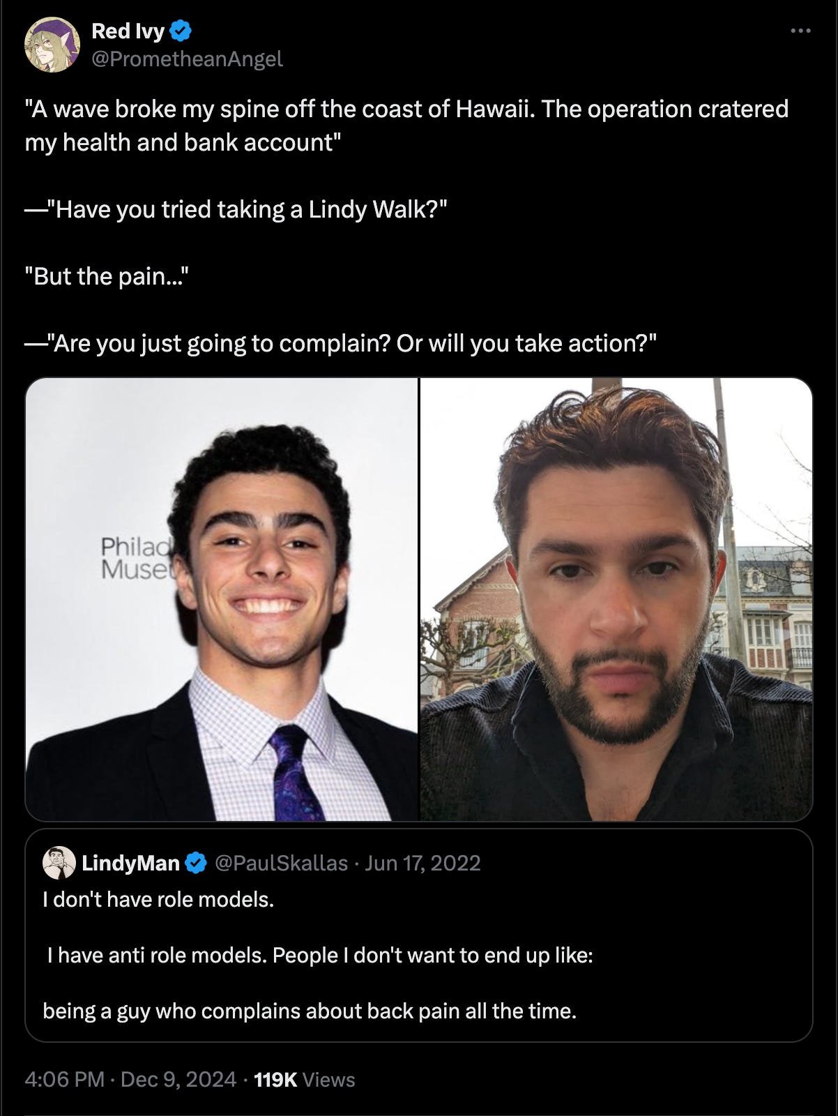The height and width of the screenshot is (1116, 838).
Task: Open the left photo of smiling man
Action: tap(222, 599)
